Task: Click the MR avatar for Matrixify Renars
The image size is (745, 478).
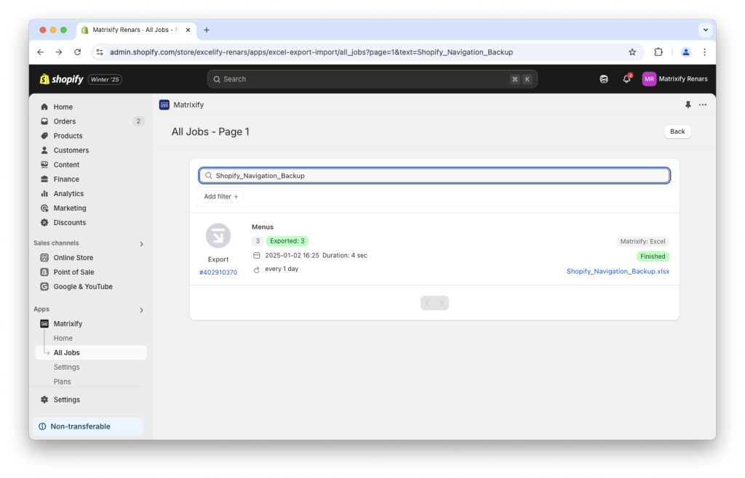Action: (x=648, y=78)
